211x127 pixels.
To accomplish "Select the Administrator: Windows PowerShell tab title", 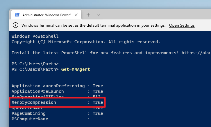I will point(47,15).
